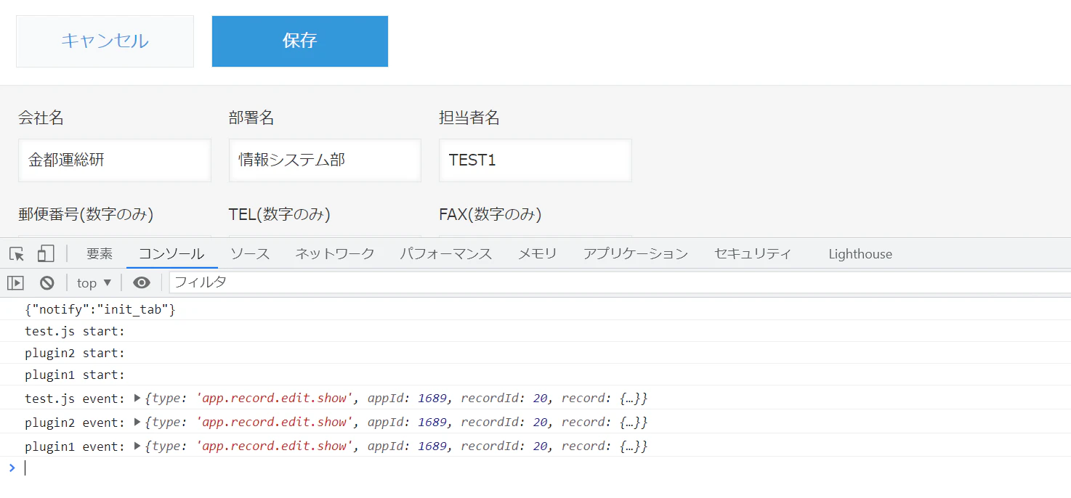The width and height of the screenshot is (1071, 498).
Task: Click the キャンセル button
Action: click(105, 41)
